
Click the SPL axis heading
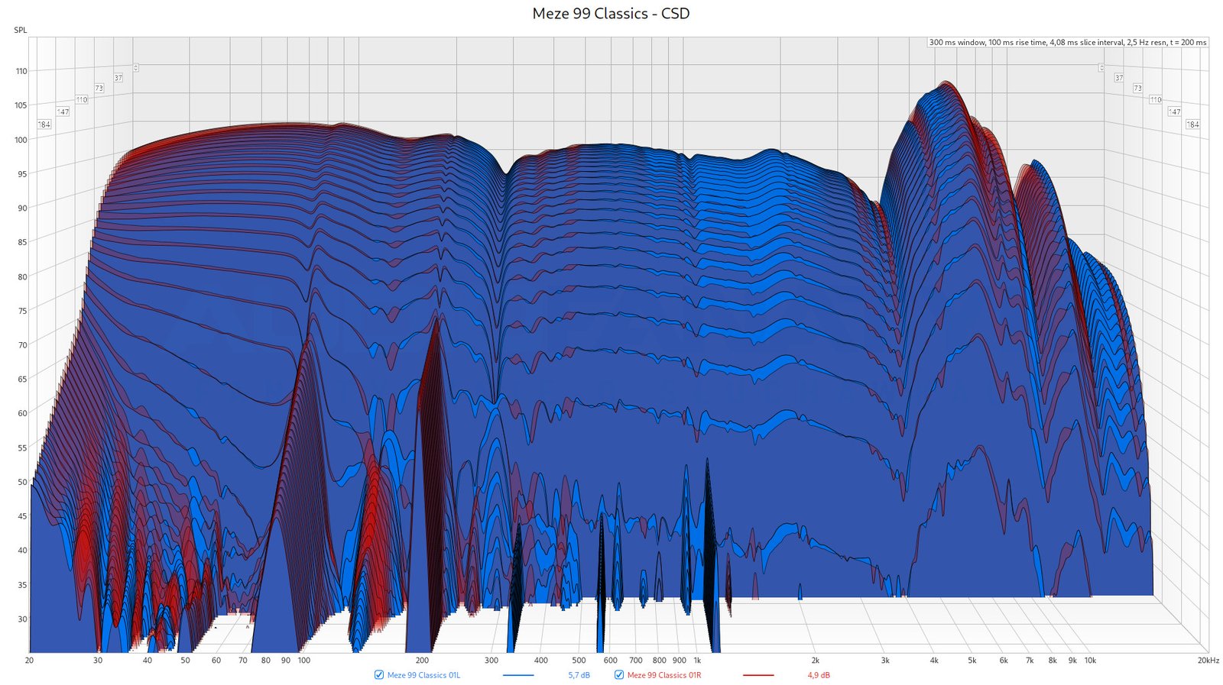[21, 31]
